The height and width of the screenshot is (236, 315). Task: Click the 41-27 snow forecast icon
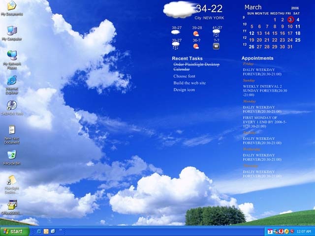[x=217, y=33]
